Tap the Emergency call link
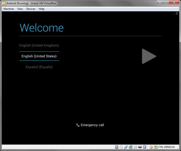Viewport: 181px width, 151px height. [x=90, y=125]
